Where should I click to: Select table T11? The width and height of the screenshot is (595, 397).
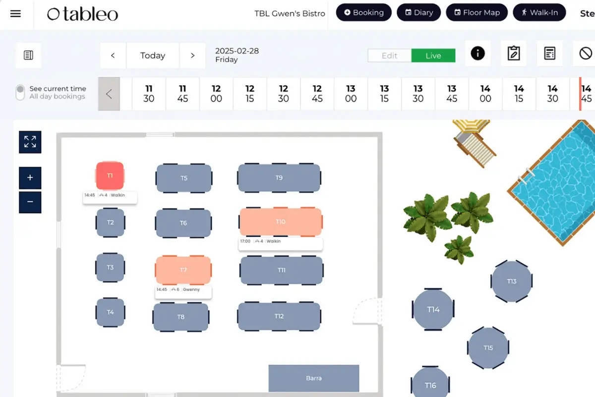click(x=282, y=270)
